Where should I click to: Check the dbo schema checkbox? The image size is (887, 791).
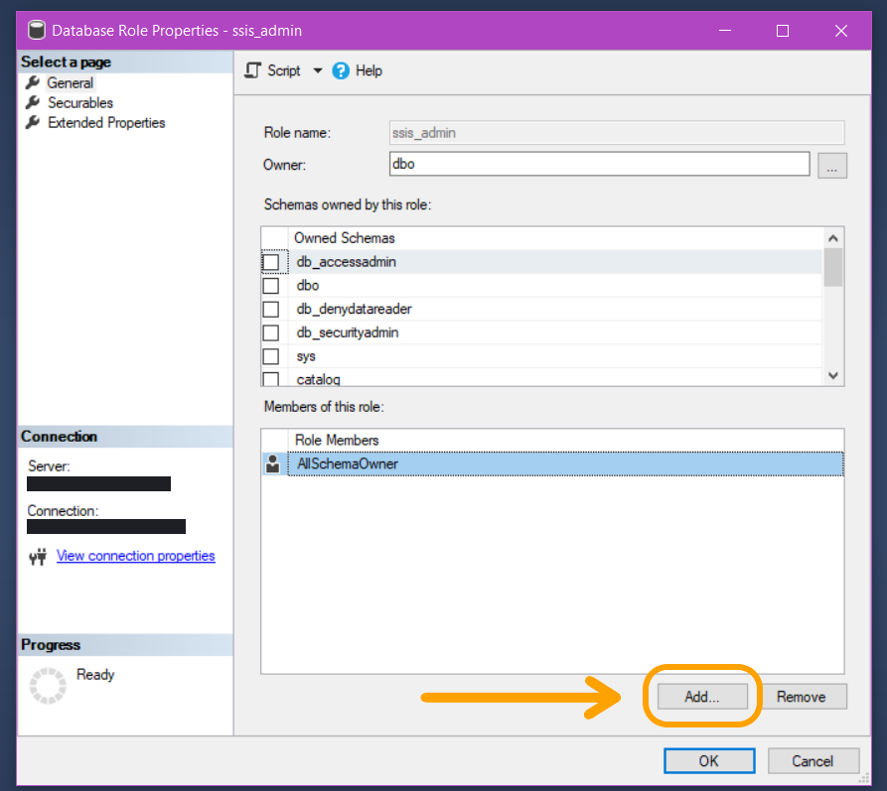271,286
